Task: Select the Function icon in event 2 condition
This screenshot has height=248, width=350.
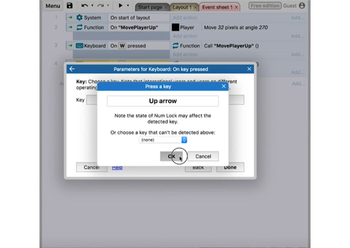Action: (x=79, y=28)
